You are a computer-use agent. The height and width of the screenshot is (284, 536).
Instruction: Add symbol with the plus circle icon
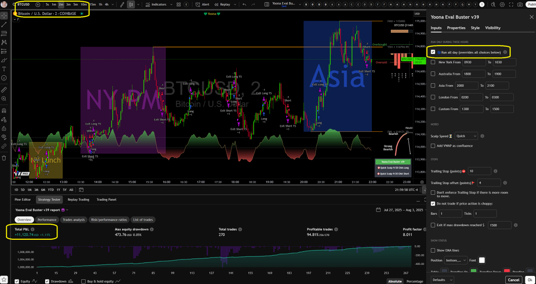coord(38,4)
